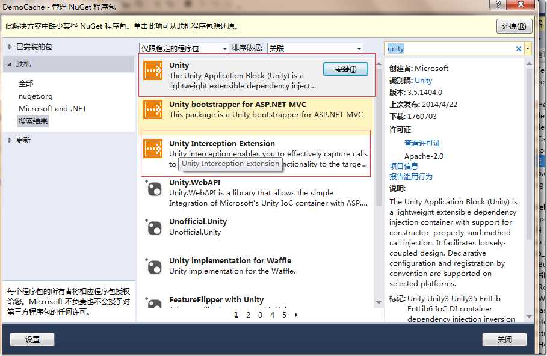This screenshot has width=547, height=356.
Task: Click 安装(I) to install Unity
Action: [x=345, y=69]
